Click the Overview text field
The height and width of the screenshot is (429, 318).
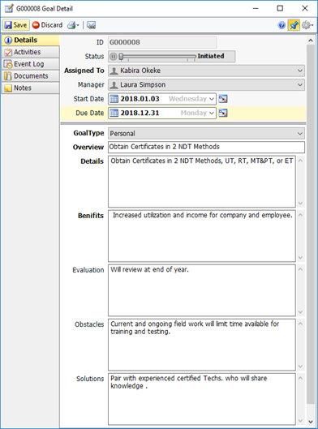(x=206, y=148)
